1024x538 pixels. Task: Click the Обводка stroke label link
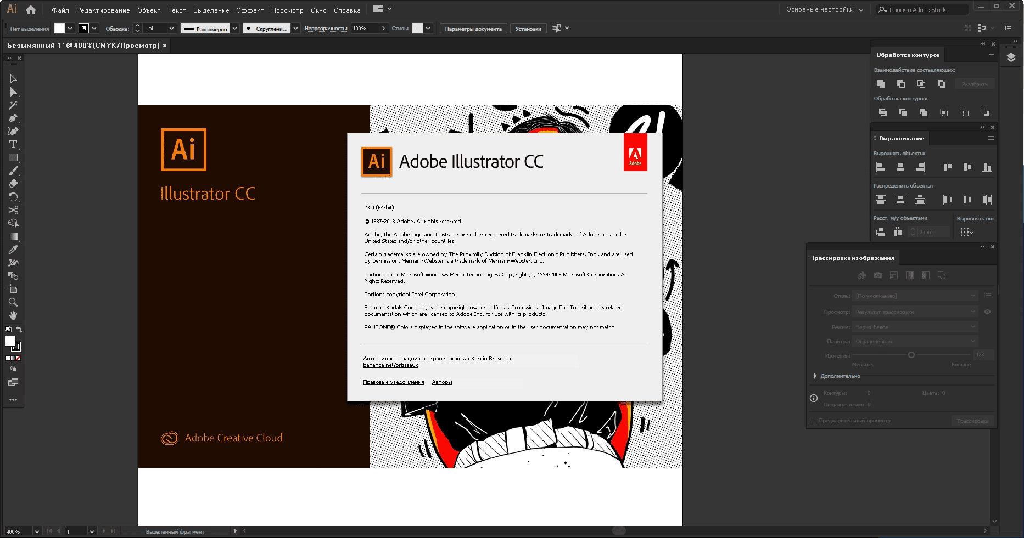click(117, 29)
